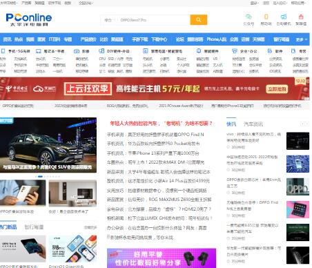Select the blue self-build computer icon in header

284,17
